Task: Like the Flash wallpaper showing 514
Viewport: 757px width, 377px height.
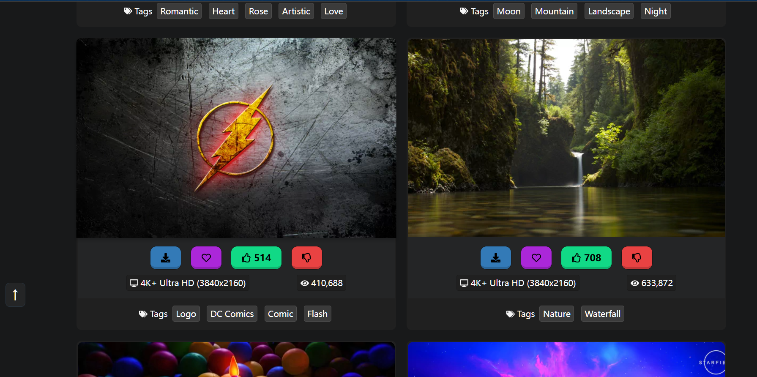Action: pyautogui.click(x=256, y=258)
